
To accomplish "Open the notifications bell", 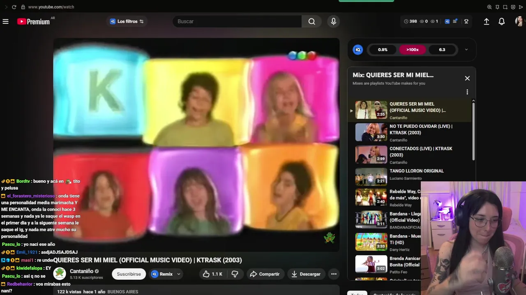I will (x=502, y=21).
